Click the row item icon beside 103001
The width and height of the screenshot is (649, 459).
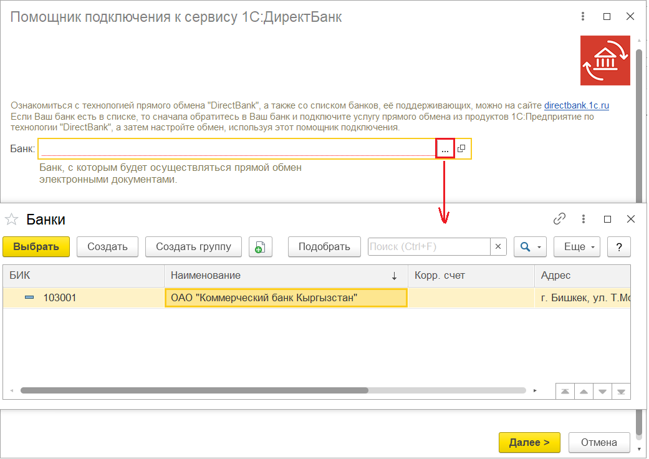coord(29,297)
